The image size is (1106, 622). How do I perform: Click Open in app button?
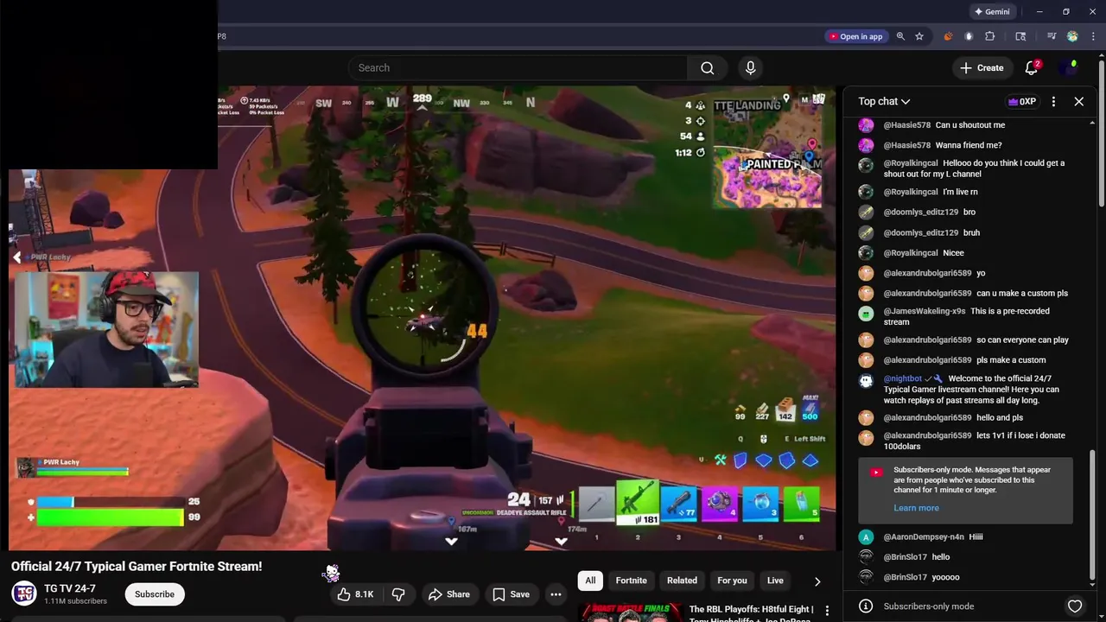pos(855,36)
